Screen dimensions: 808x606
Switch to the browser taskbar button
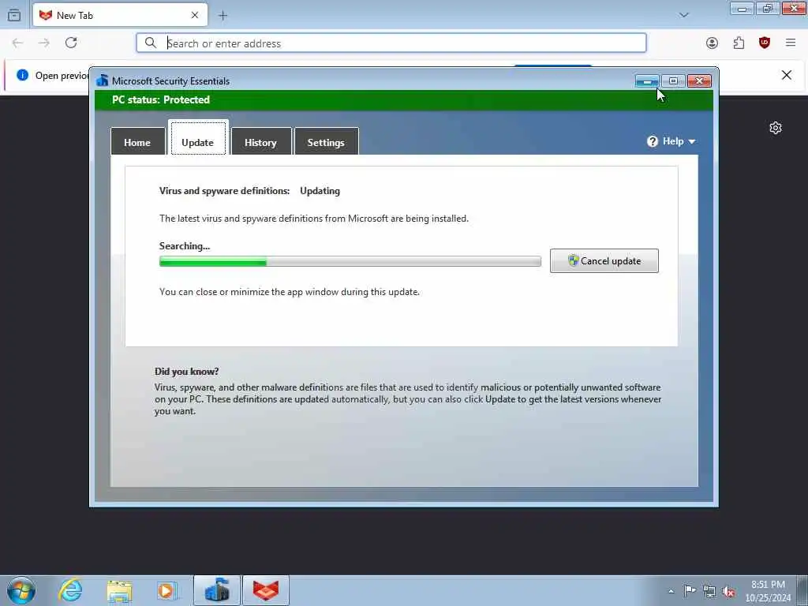(x=266, y=590)
